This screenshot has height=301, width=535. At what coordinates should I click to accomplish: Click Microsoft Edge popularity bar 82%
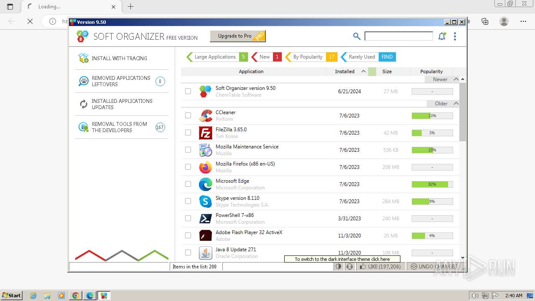pyautogui.click(x=432, y=184)
